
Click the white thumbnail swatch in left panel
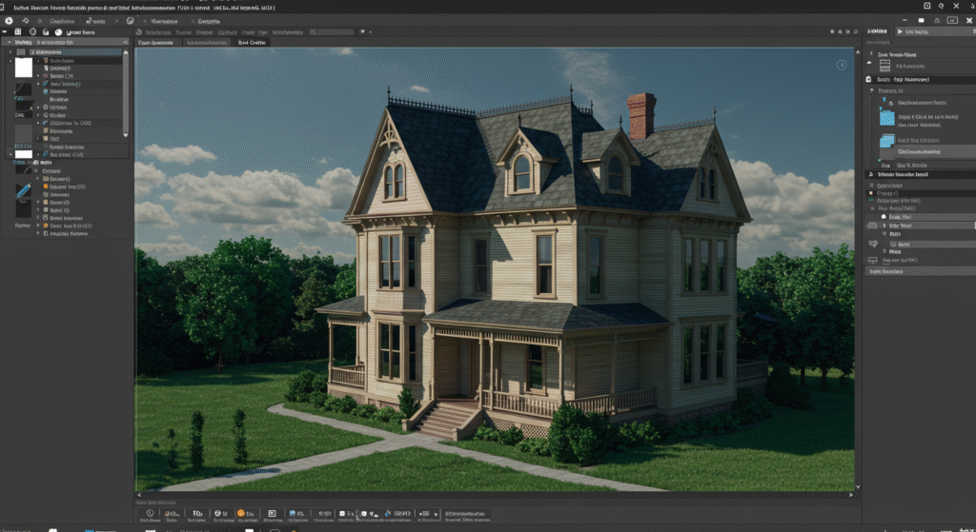click(23, 69)
